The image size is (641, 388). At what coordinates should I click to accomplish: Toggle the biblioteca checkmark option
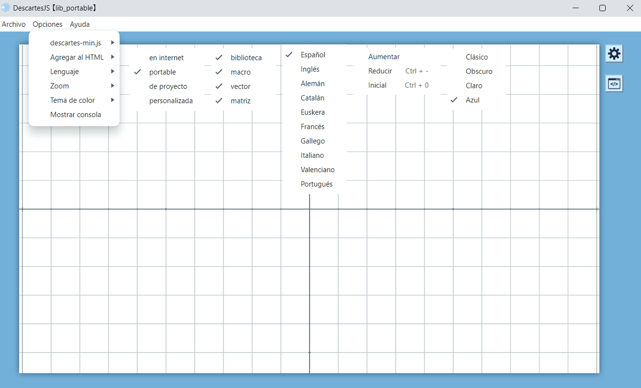point(246,58)
